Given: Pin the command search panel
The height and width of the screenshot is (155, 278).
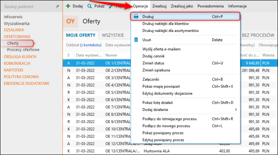Looking at the screenshot, I should (57, 6).
